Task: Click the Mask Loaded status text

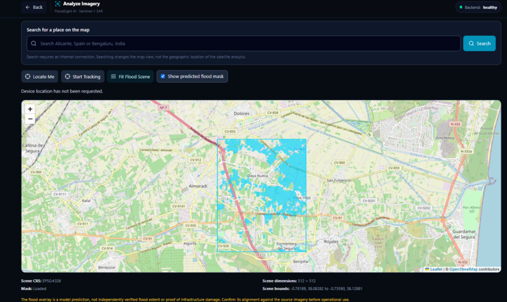Action: click(33, 288)
